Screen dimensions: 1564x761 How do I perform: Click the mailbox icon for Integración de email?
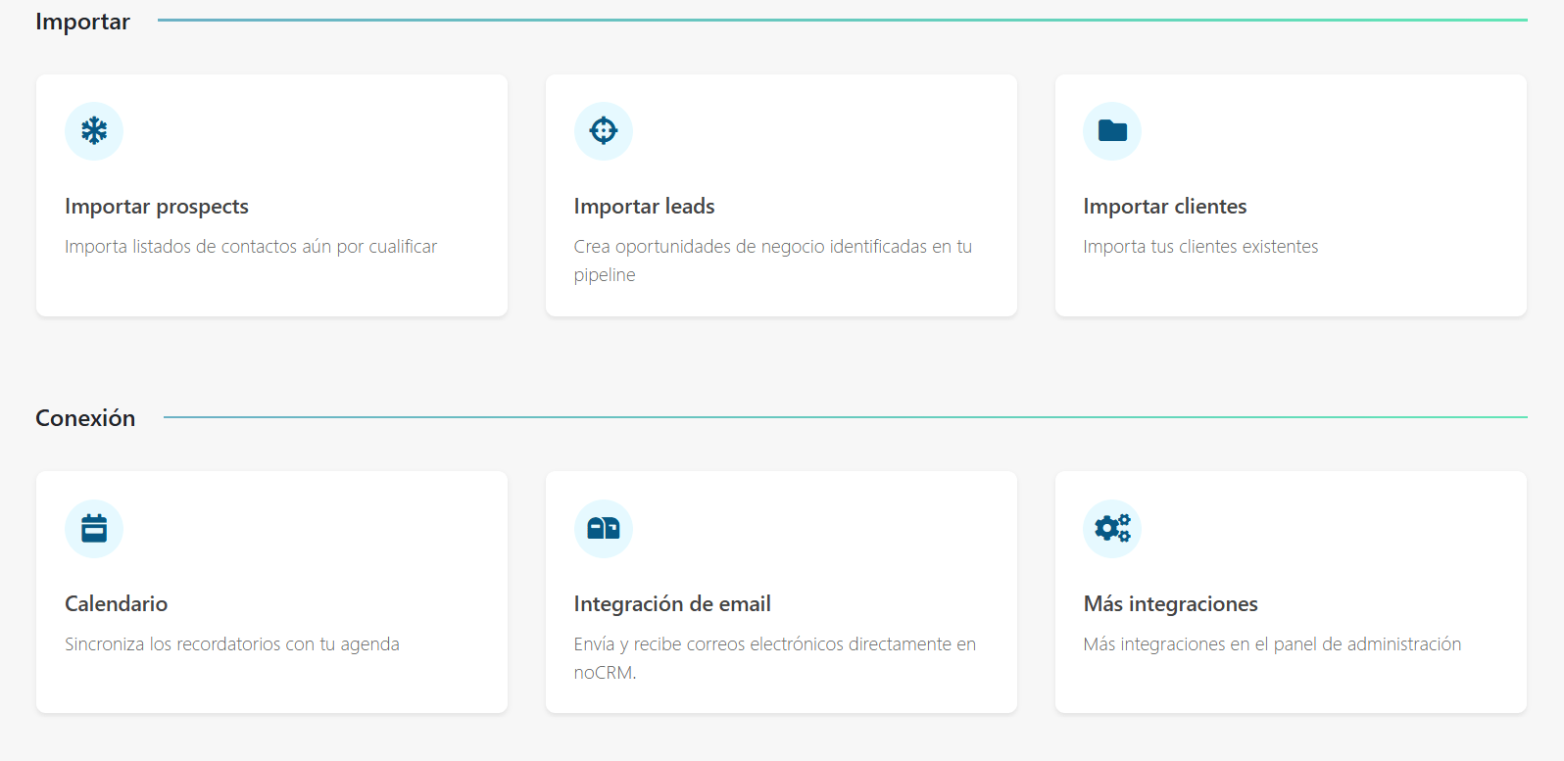click(604, 529)
